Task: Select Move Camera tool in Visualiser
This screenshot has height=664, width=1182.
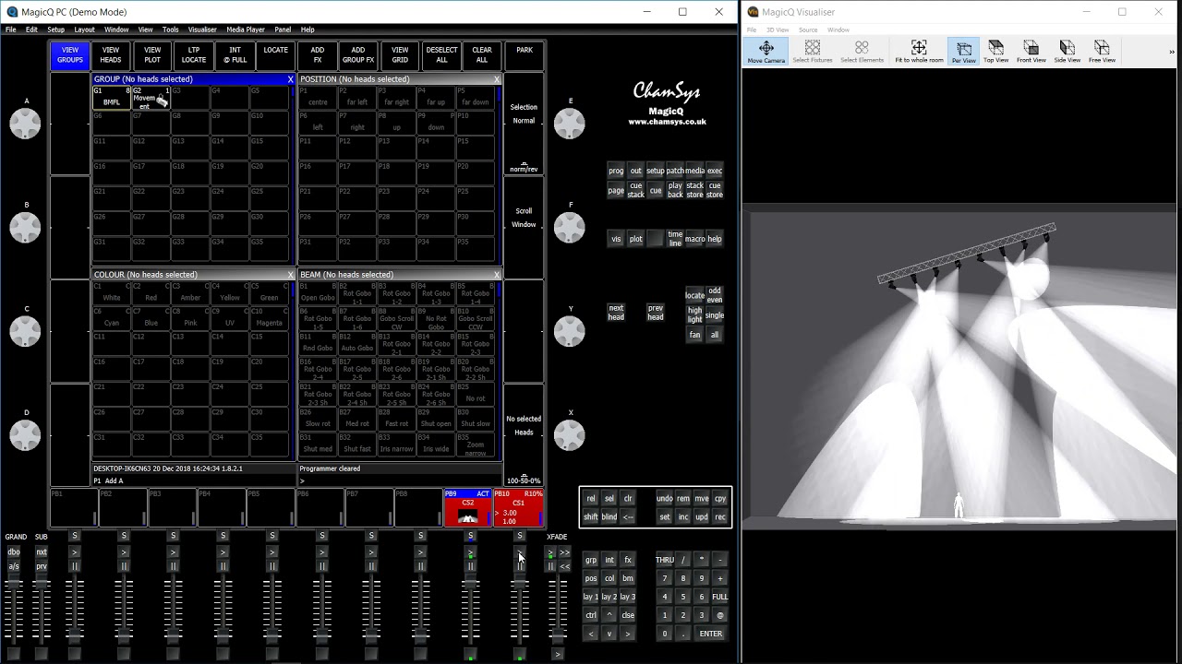Action: point(766,52)
